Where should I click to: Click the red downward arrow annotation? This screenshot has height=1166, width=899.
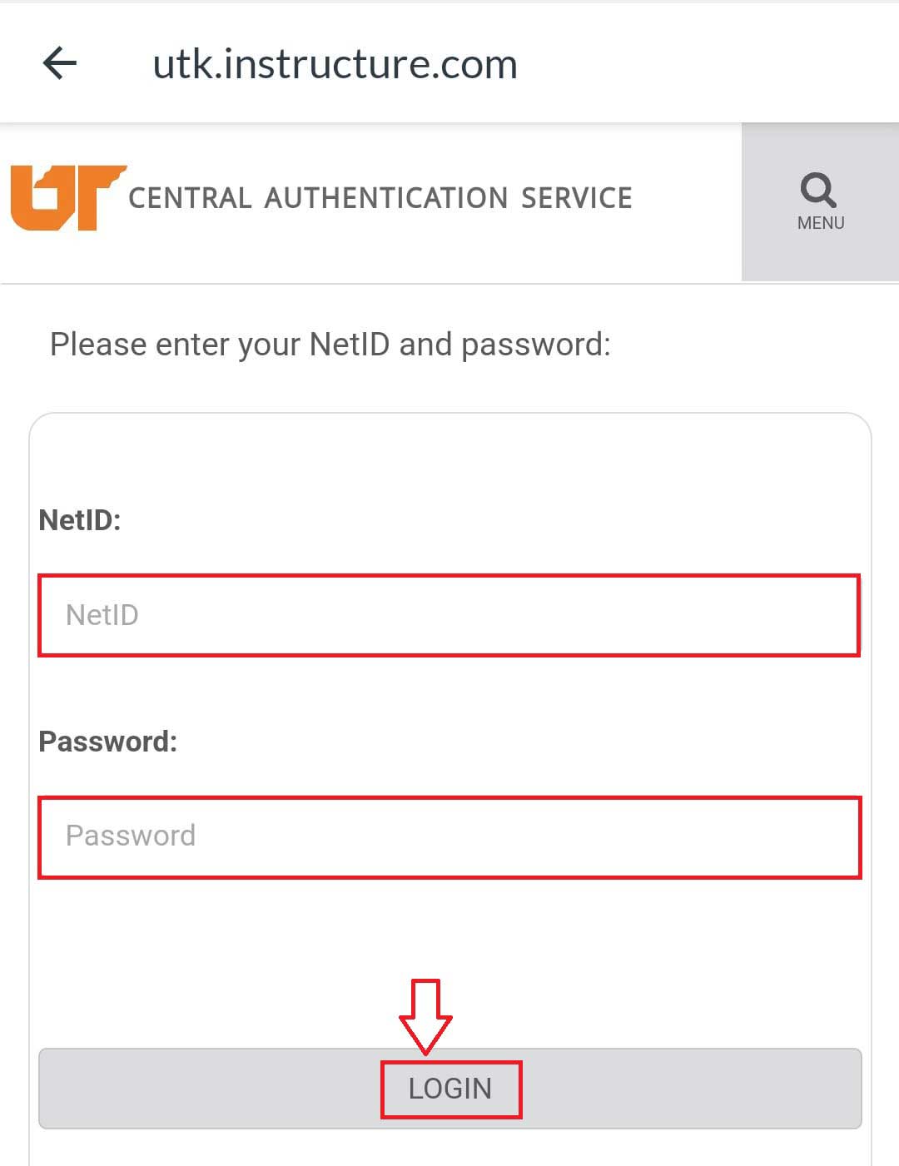425,1016
